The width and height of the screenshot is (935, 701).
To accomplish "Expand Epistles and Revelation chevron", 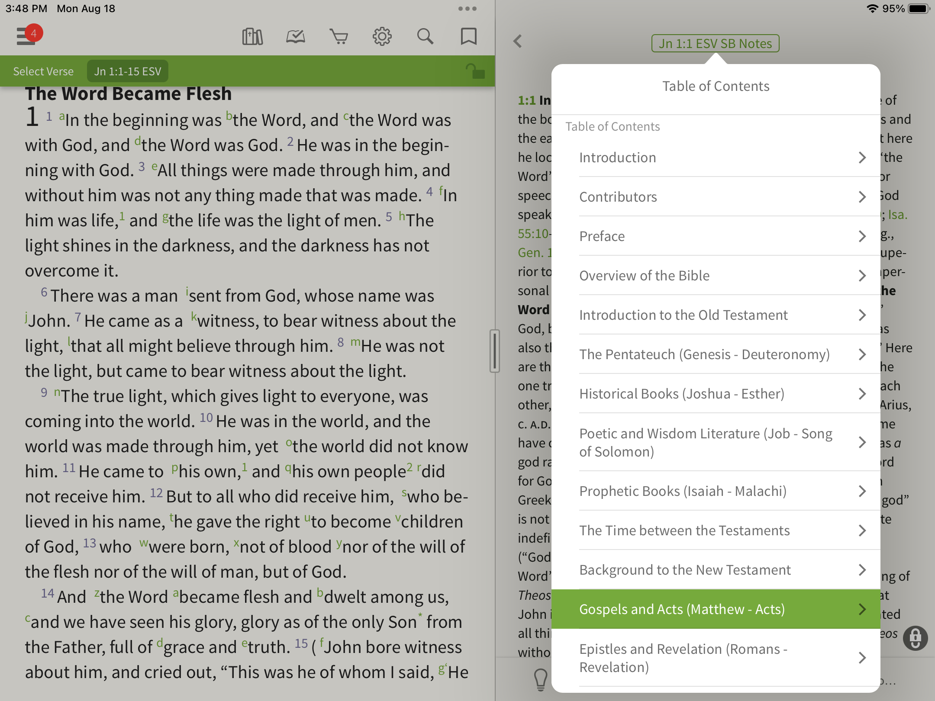I will 862,658.
